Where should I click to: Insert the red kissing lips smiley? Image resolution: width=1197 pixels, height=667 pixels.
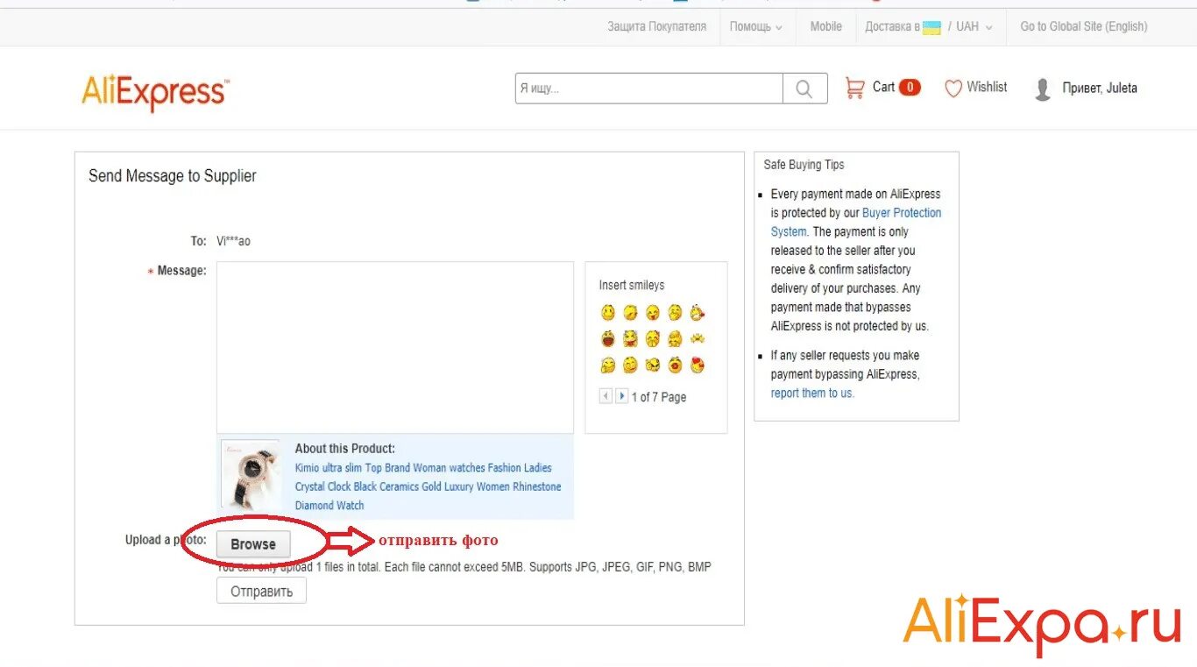pyautogui.click(x=675, y=365)
